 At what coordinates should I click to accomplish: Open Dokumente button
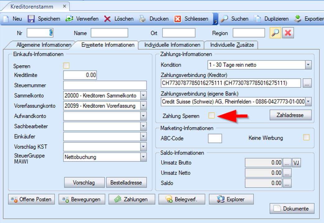point(292,208)
